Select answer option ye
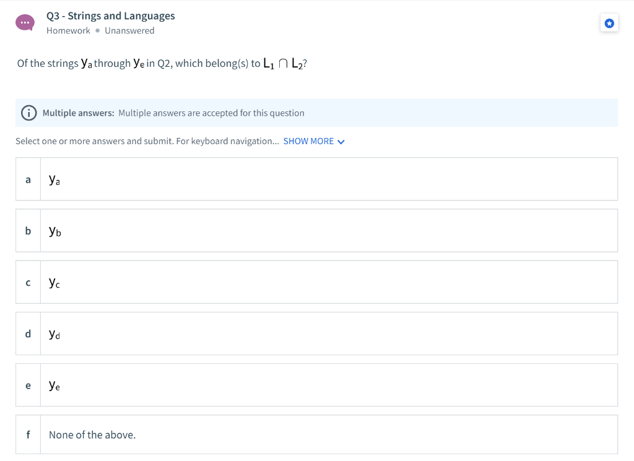The image size is (634, 461). (x=316, y=385)
